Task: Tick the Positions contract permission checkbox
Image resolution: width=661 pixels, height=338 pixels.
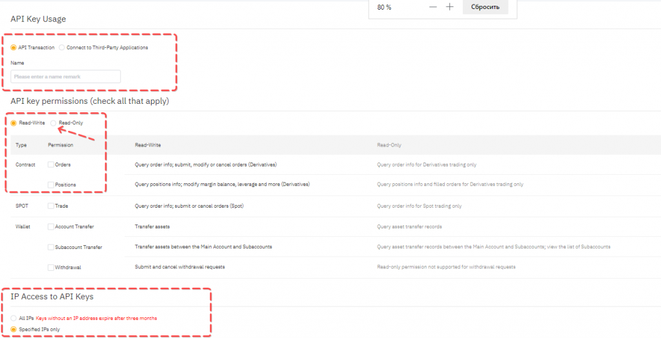Action: 50,184
